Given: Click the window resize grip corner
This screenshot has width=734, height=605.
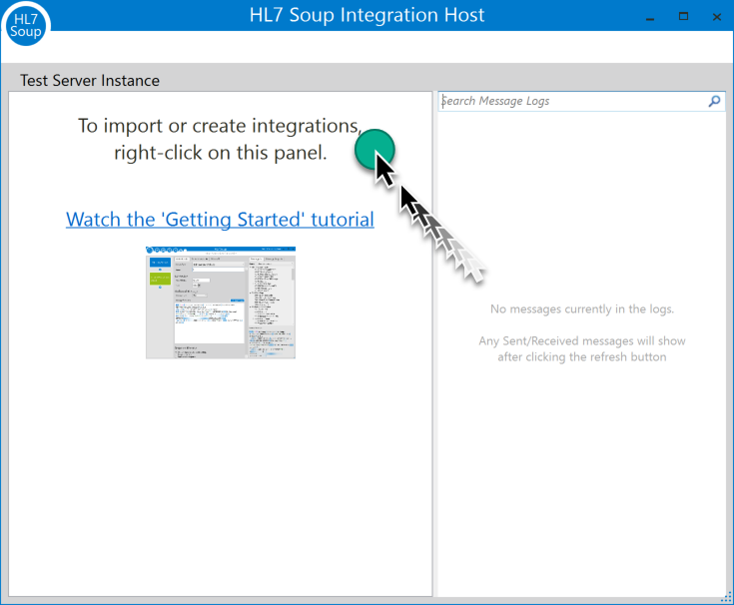Looking at the screenshot, I should click(x=727, y=597).
